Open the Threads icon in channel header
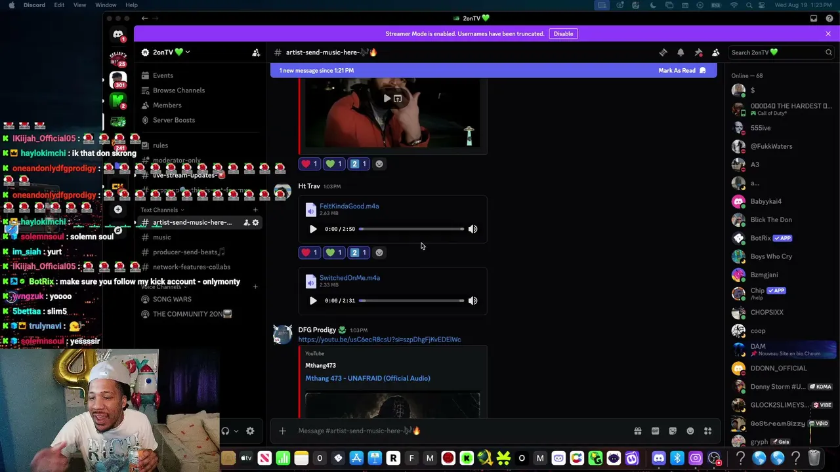Screen dimensions: 840x472 coord(663,52)
